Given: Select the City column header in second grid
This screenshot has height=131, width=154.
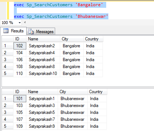Looking at the screenshot, I should click(x=73, y=92).
